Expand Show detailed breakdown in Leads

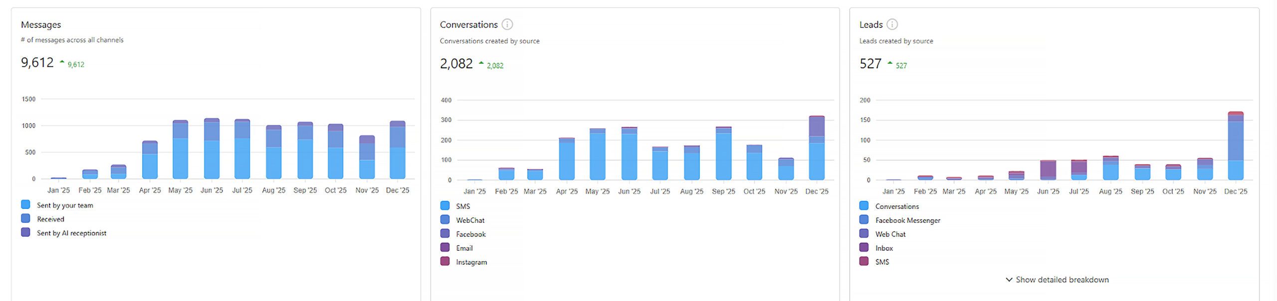[x=1062, y=280]
